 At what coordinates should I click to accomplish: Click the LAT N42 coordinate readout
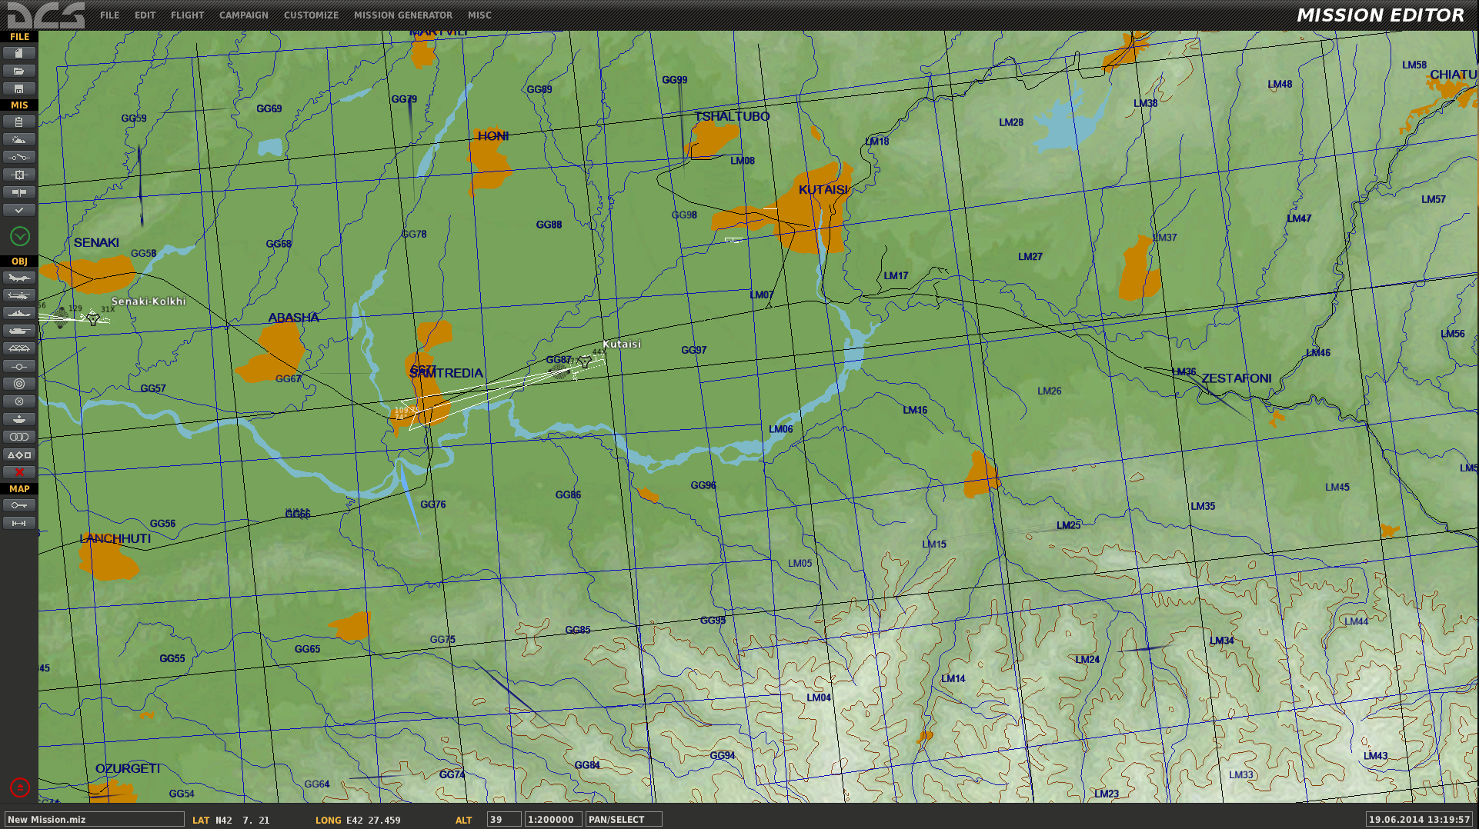[x=231, y=821]
